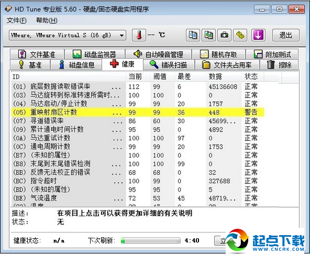Screen dimensions: 310x254
Task: Close the HD Tune window
Action: [296, 9]
